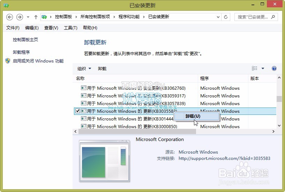Click the horizontal scrollbar left arrow
The width and height of the screenshot is (285, 192).
(75, 131)
